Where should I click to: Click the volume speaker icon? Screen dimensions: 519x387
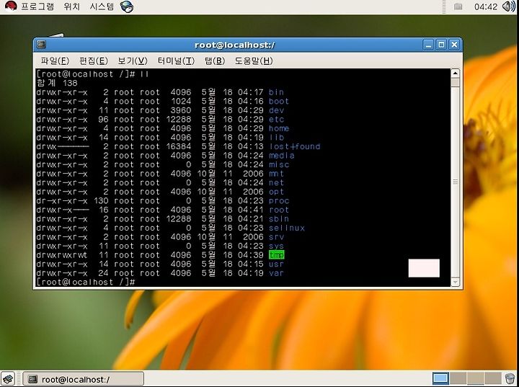tap(509, 6)
